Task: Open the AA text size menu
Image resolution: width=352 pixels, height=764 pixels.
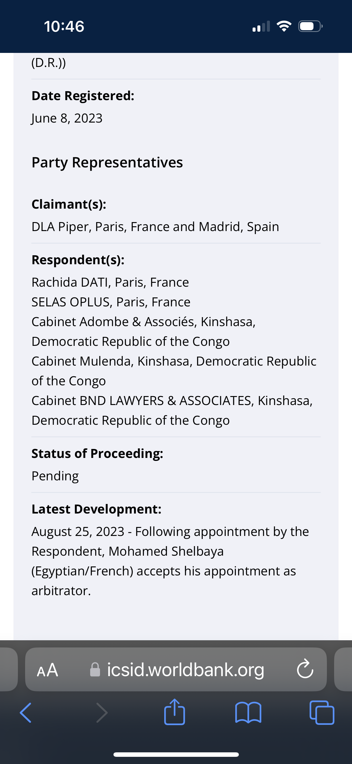Action: tap(47, 670)
